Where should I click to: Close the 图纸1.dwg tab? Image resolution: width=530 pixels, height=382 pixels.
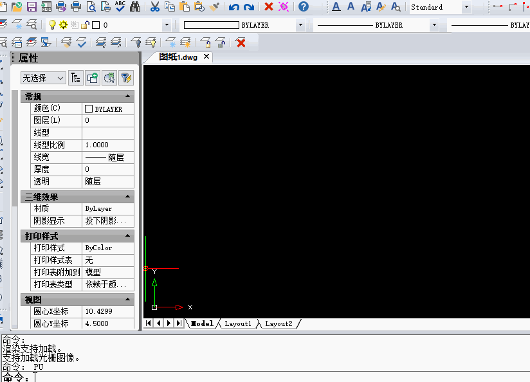pyautogui.click(x=206, y=57)
